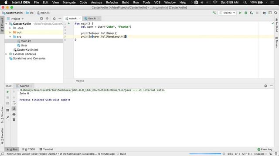Toggle scroll to end in Run console
Image resolution: width=279 pixels, height=156 pixels.
pos(14,108)
